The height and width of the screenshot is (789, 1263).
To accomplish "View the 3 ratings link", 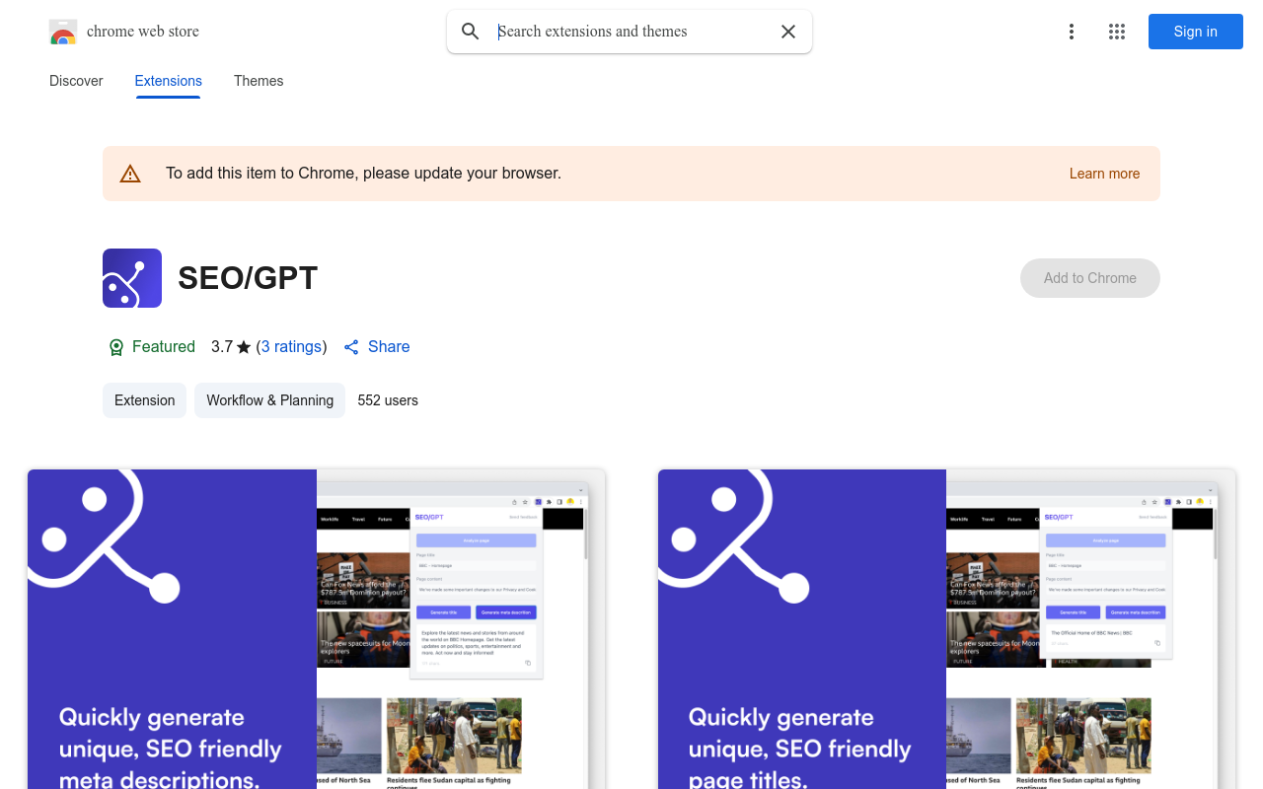I will [291, 346].
